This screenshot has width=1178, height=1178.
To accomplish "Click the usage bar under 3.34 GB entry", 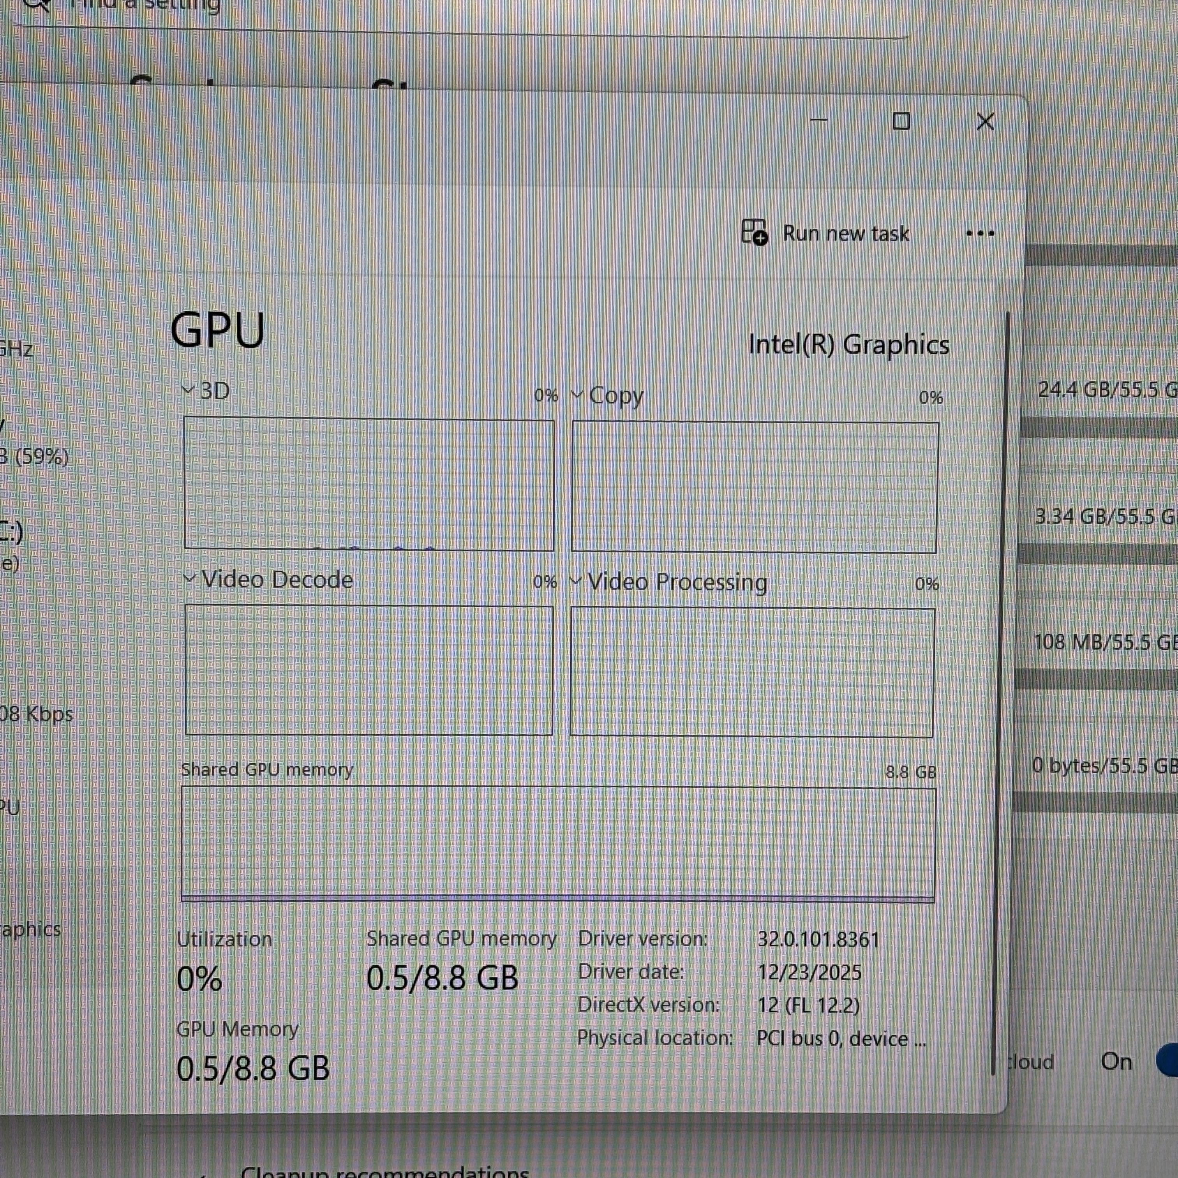I will tap(1098, 554).
